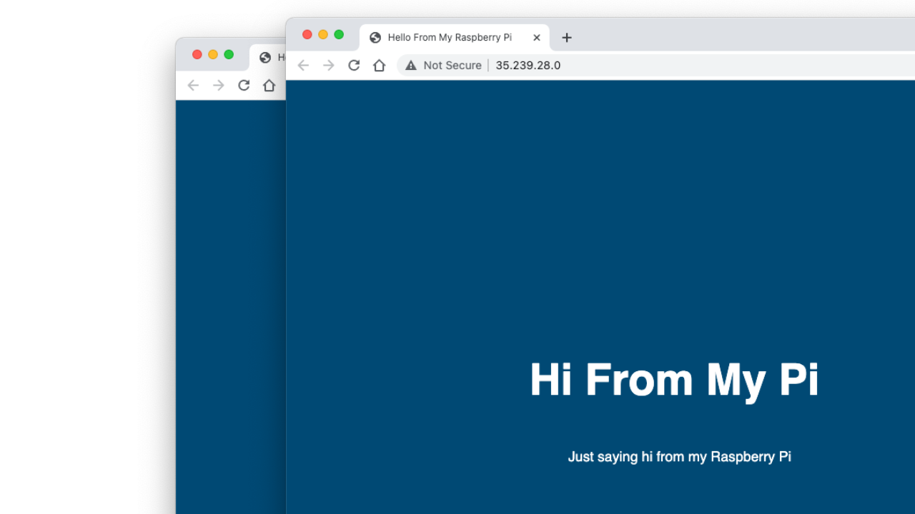The width and height of the screenshot is (915, 514).
Task: Click the Not Secure warning triangle icon
Action: (x=410, y=65)
